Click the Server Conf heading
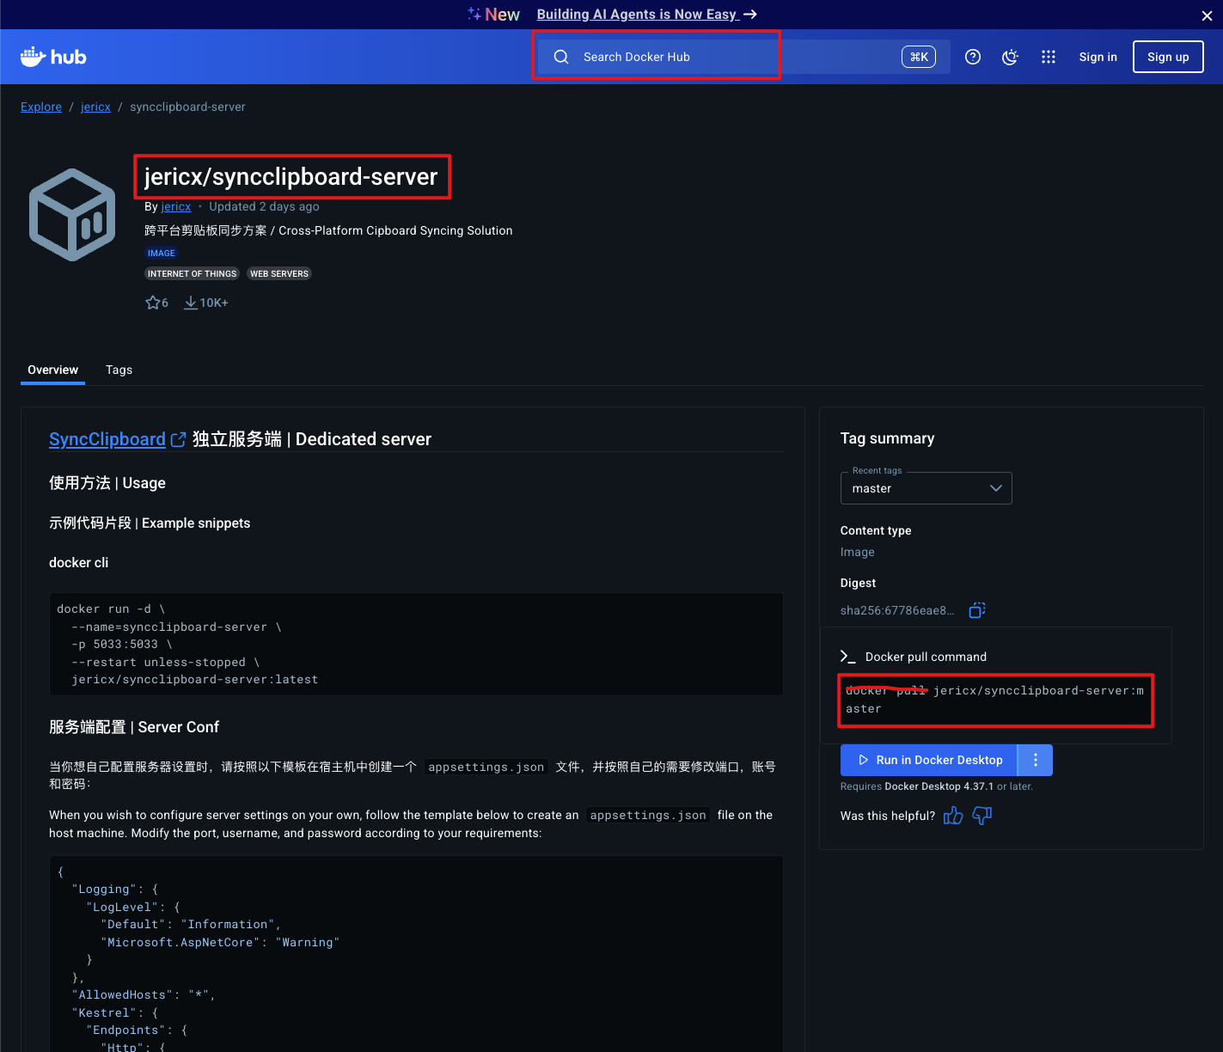The width and height of the screenshot is (1223, 1052). [x=134, y=727]
